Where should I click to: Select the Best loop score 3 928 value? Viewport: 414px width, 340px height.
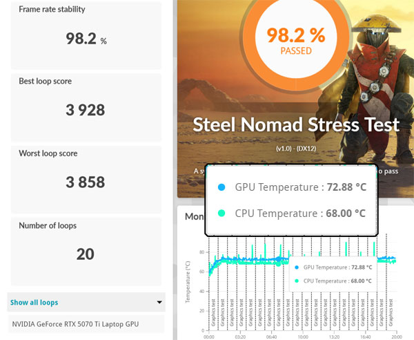tap(85, 110)
